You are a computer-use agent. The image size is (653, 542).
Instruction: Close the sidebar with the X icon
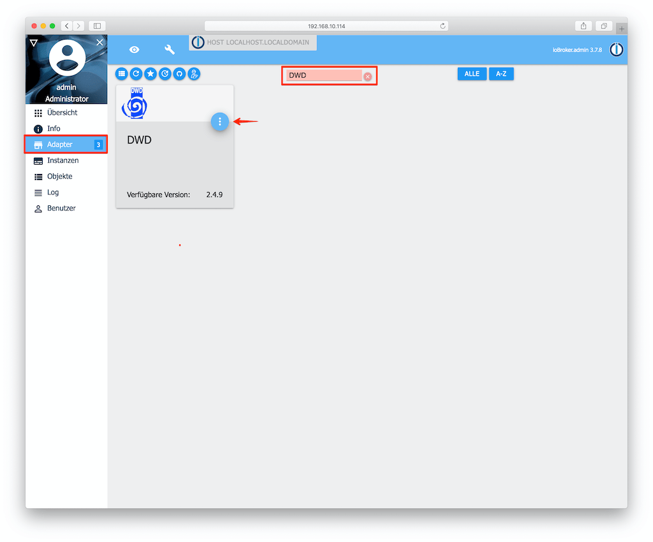(99, 42)
